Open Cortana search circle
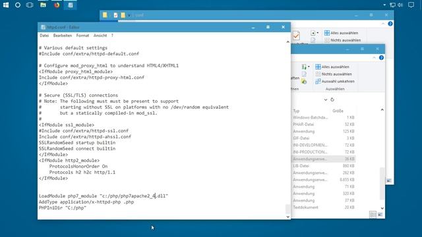The width and height of the screenshot is (422, 237). click(x=18, y=5)
